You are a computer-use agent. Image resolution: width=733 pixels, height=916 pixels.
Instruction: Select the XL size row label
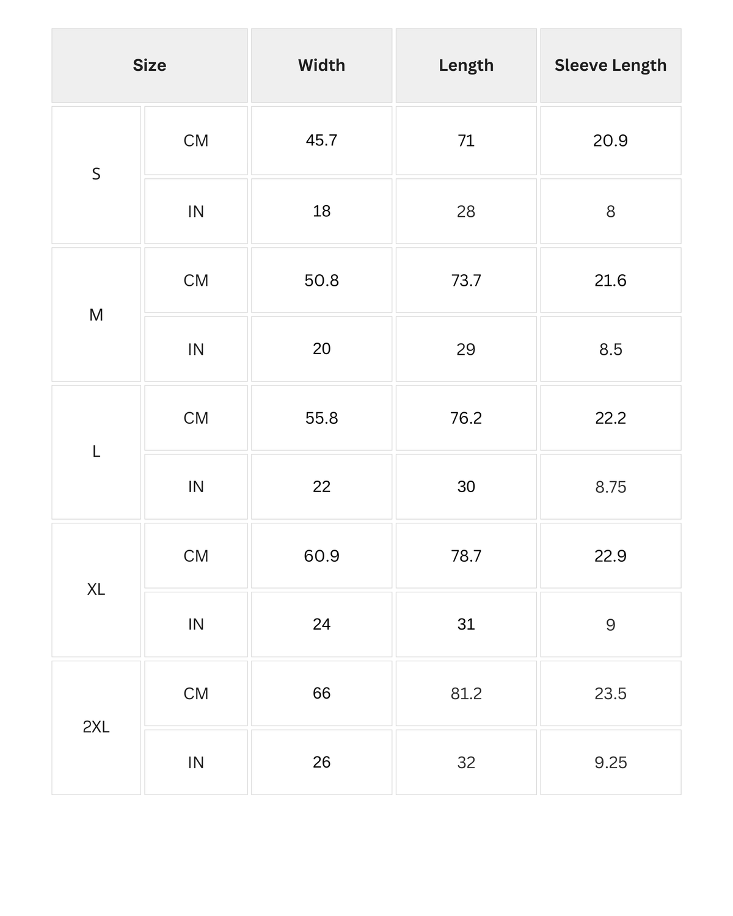coord(96,589)
